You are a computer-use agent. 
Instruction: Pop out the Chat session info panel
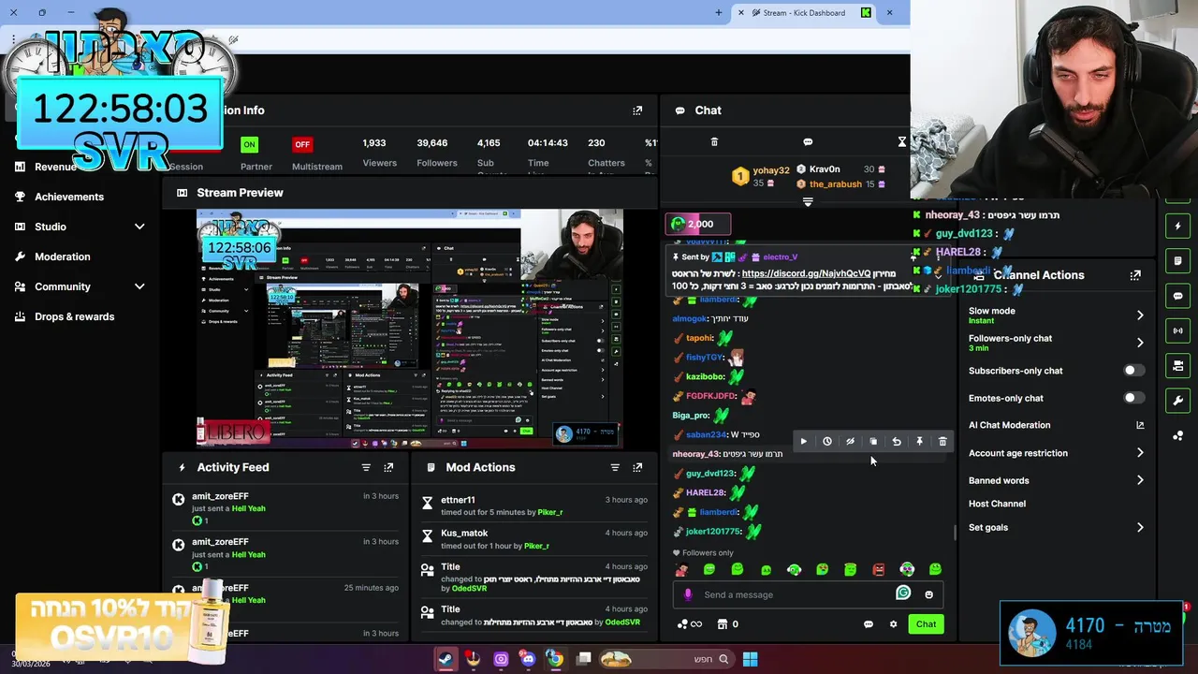point(637,110)
